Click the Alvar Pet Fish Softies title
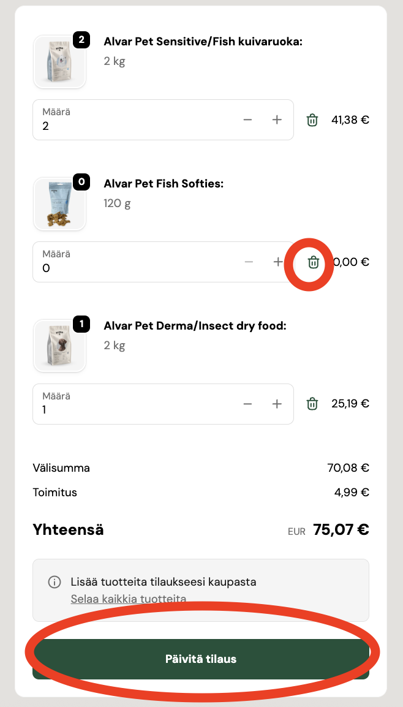 [164, 184]
